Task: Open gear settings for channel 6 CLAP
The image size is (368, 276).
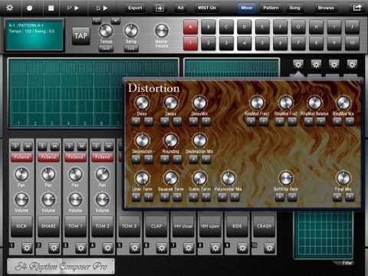Action: (162, 248)
